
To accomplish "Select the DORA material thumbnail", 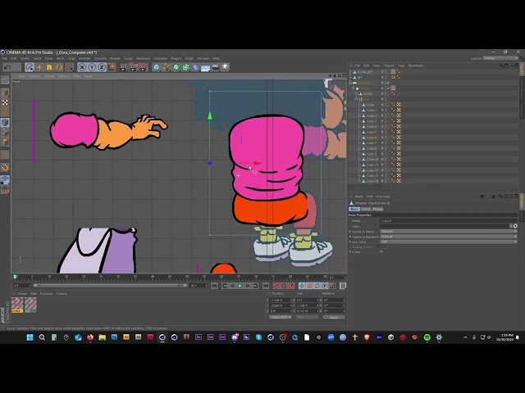I will [17, 305].
